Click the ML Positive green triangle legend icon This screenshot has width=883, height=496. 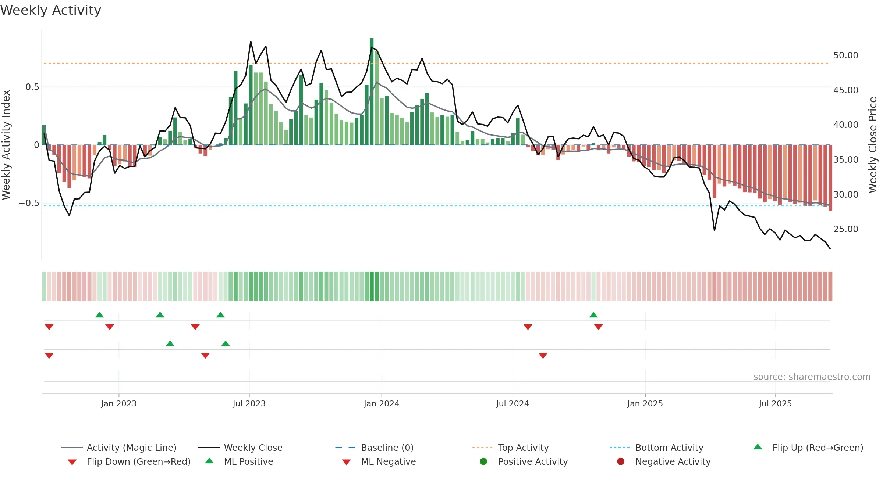(209, 461)
